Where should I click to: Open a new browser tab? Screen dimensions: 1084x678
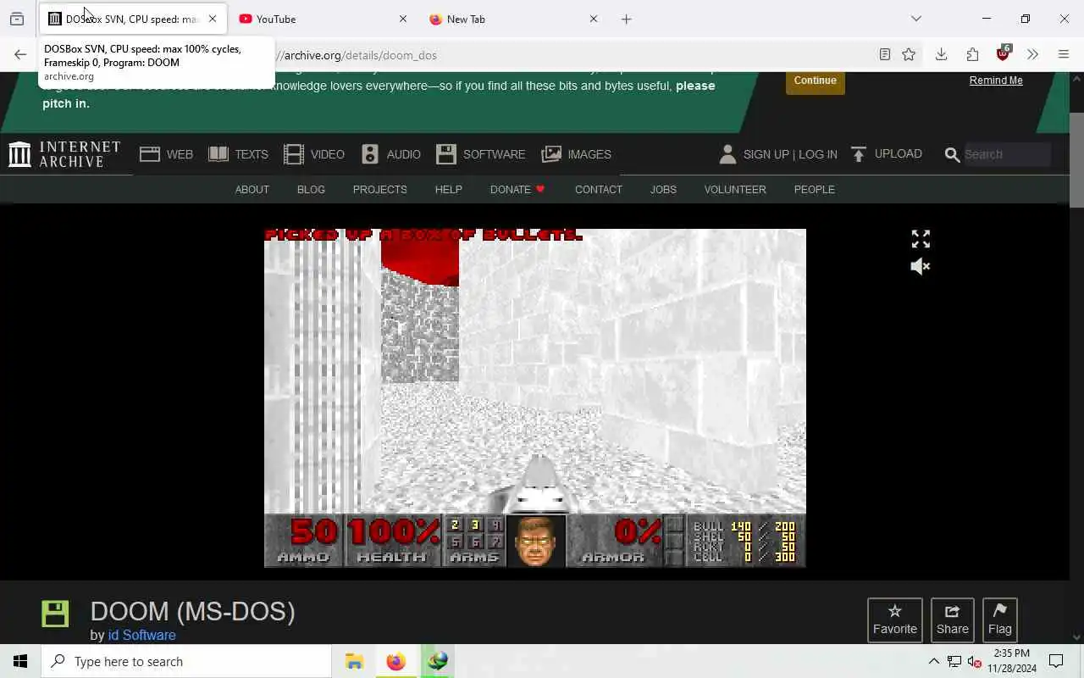(x=627, y=19)
